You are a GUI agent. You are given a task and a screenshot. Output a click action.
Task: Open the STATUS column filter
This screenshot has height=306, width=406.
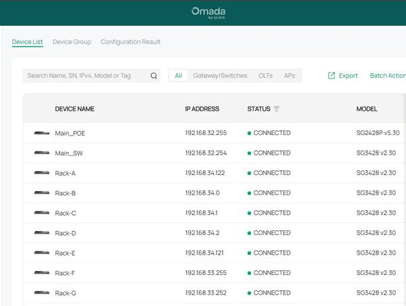click(277, 109)
